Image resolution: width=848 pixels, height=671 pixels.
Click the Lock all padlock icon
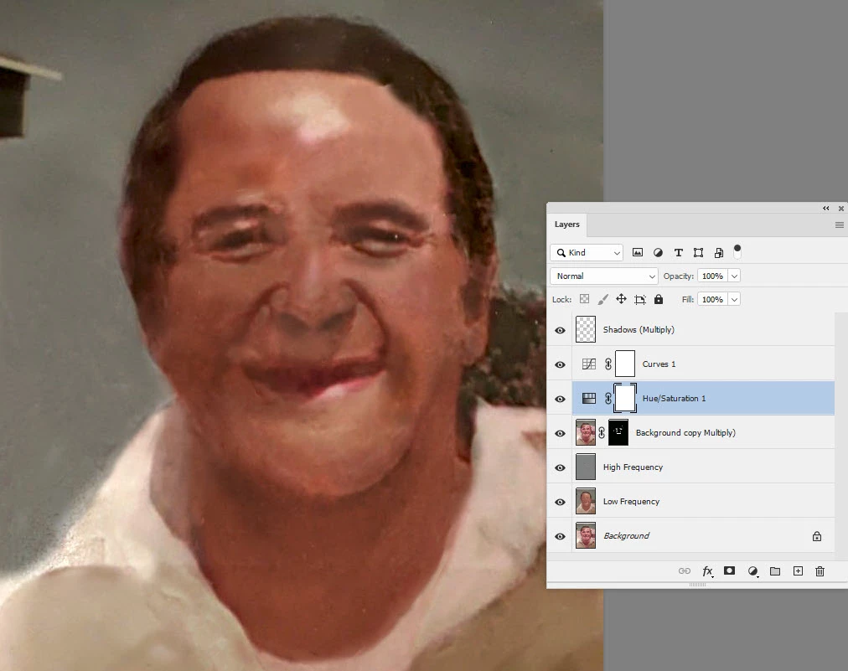click(x=658, y=299)
